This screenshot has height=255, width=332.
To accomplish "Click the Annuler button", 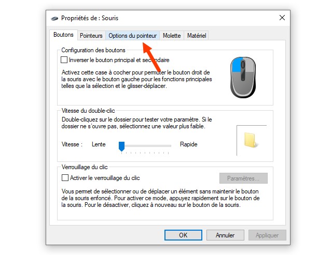I will 225,235.
